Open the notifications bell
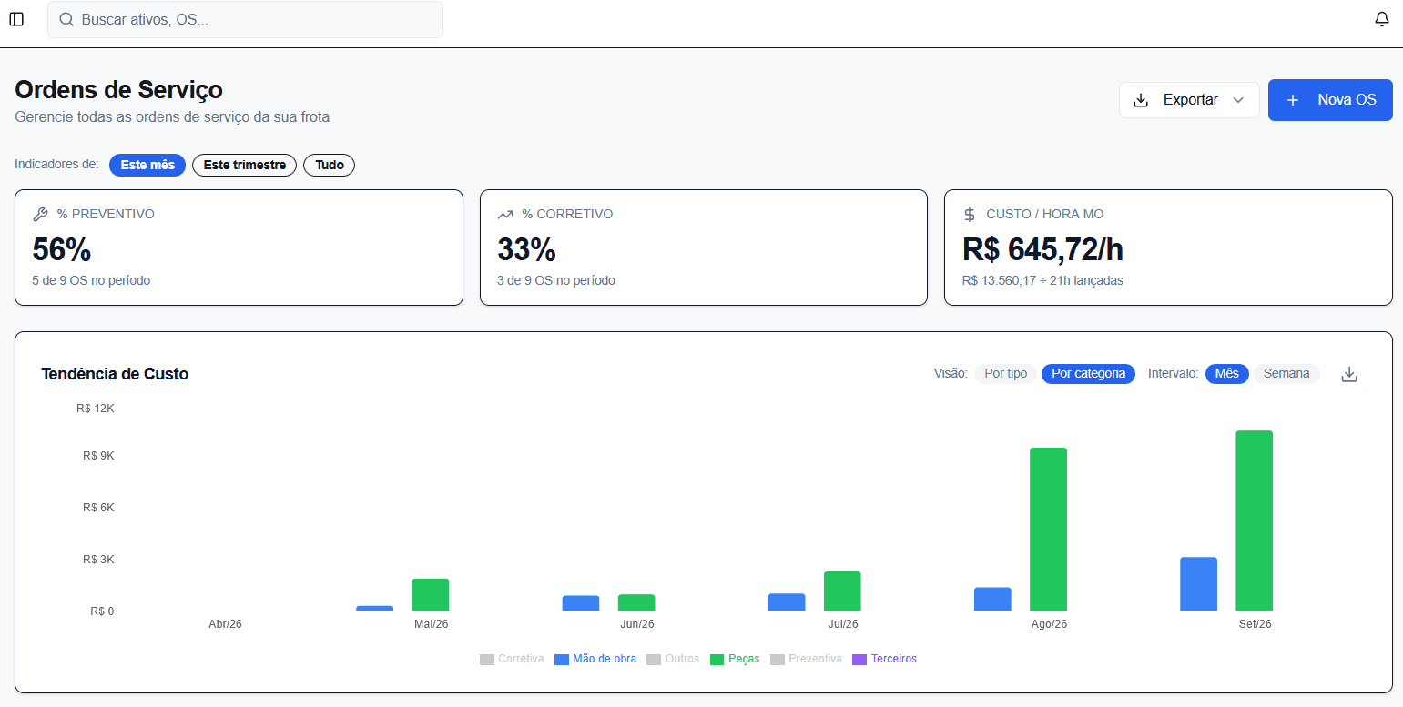The width and height of the screenshot is (1403, 707). click(x=1382, y=19)
